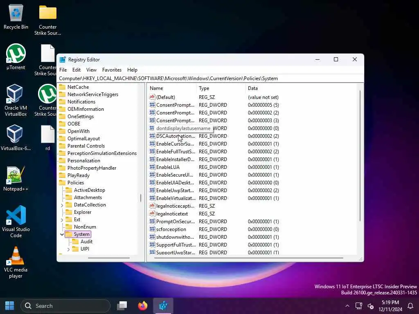Viewport: 419px width, 314px height.
Task: Open VLC media player desktop icon
Action: coord(16,262)
